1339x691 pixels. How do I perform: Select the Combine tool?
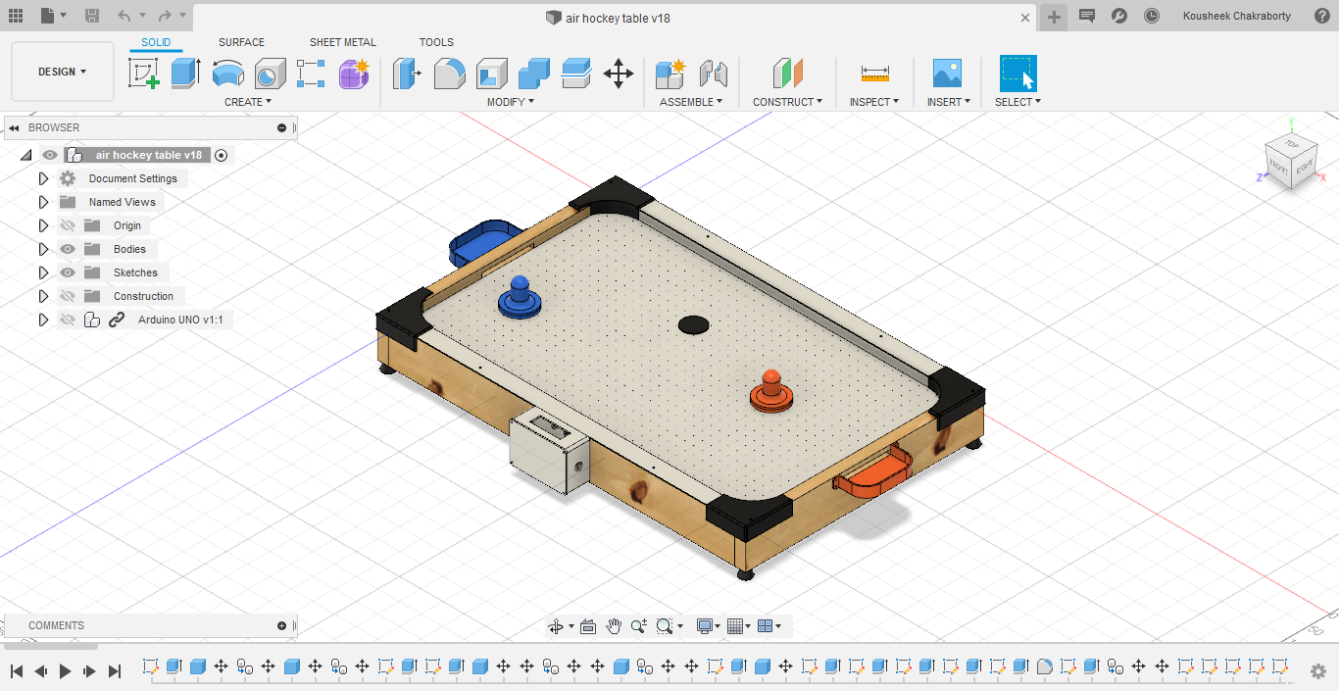(x=534, y=74)
